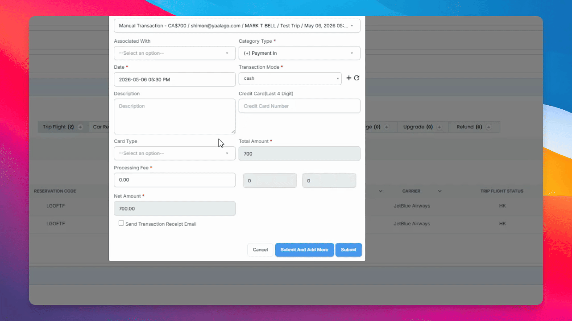Enable Send Transaction Receipt Email checkbox
Viewport: 572px width, 321px height.
[121, 223]
